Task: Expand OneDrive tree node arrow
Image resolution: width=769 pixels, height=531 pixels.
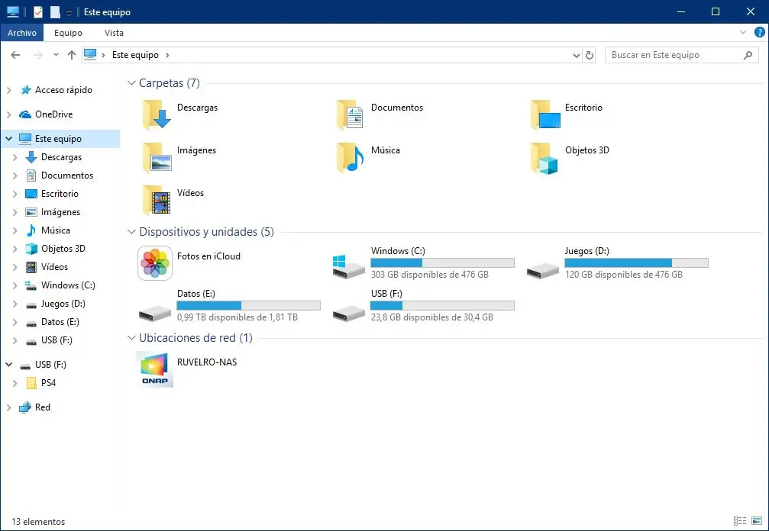Action: 9,114
